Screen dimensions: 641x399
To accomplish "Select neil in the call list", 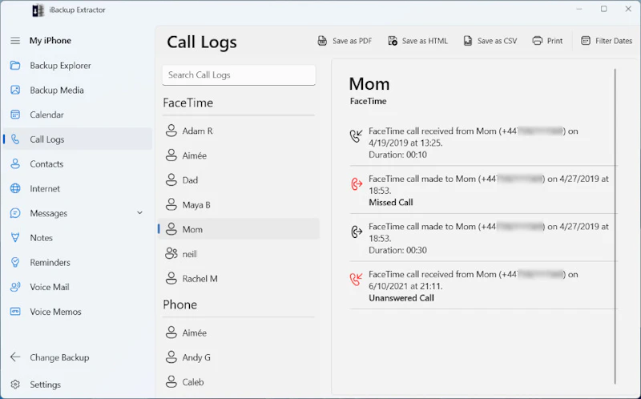I will pos(239,254).
